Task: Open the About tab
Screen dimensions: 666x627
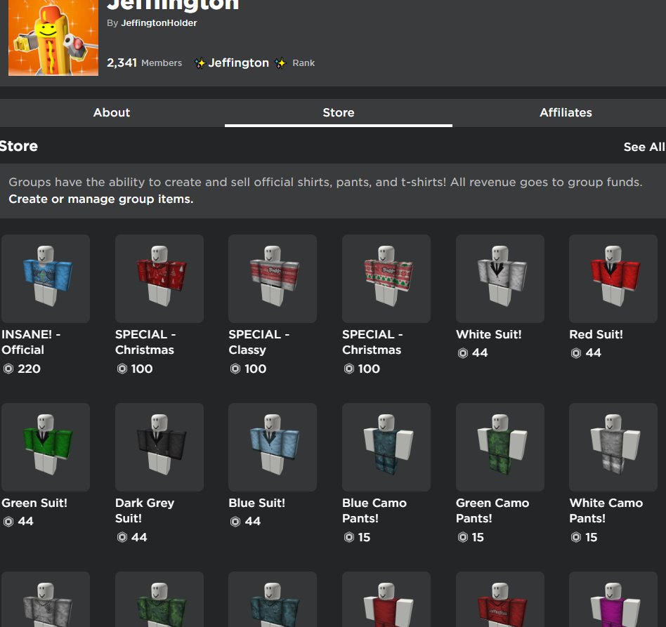Action: (112, 112)
